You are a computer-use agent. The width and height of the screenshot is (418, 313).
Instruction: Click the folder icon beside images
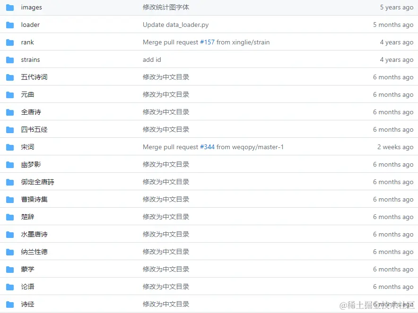point(10,7)
